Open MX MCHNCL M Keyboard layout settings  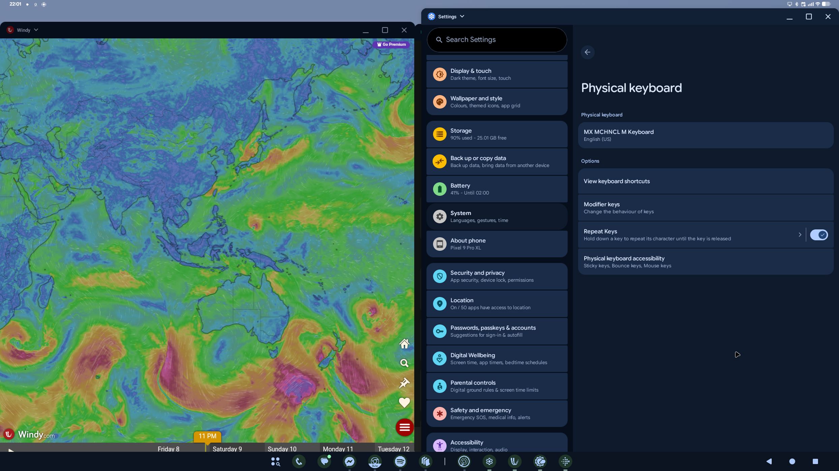pos(706,135)
